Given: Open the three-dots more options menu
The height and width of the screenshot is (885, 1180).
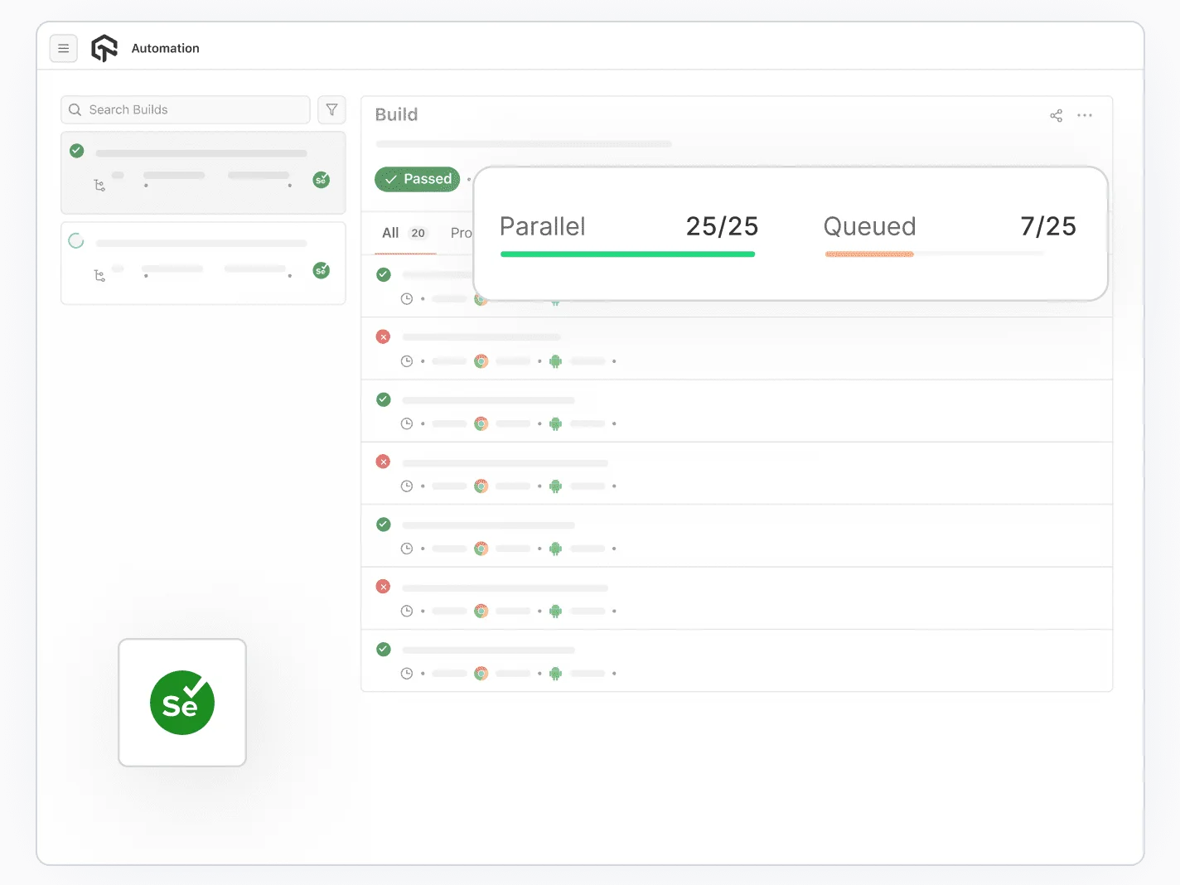Looking at the screenshot, I should click(1084, 115).
